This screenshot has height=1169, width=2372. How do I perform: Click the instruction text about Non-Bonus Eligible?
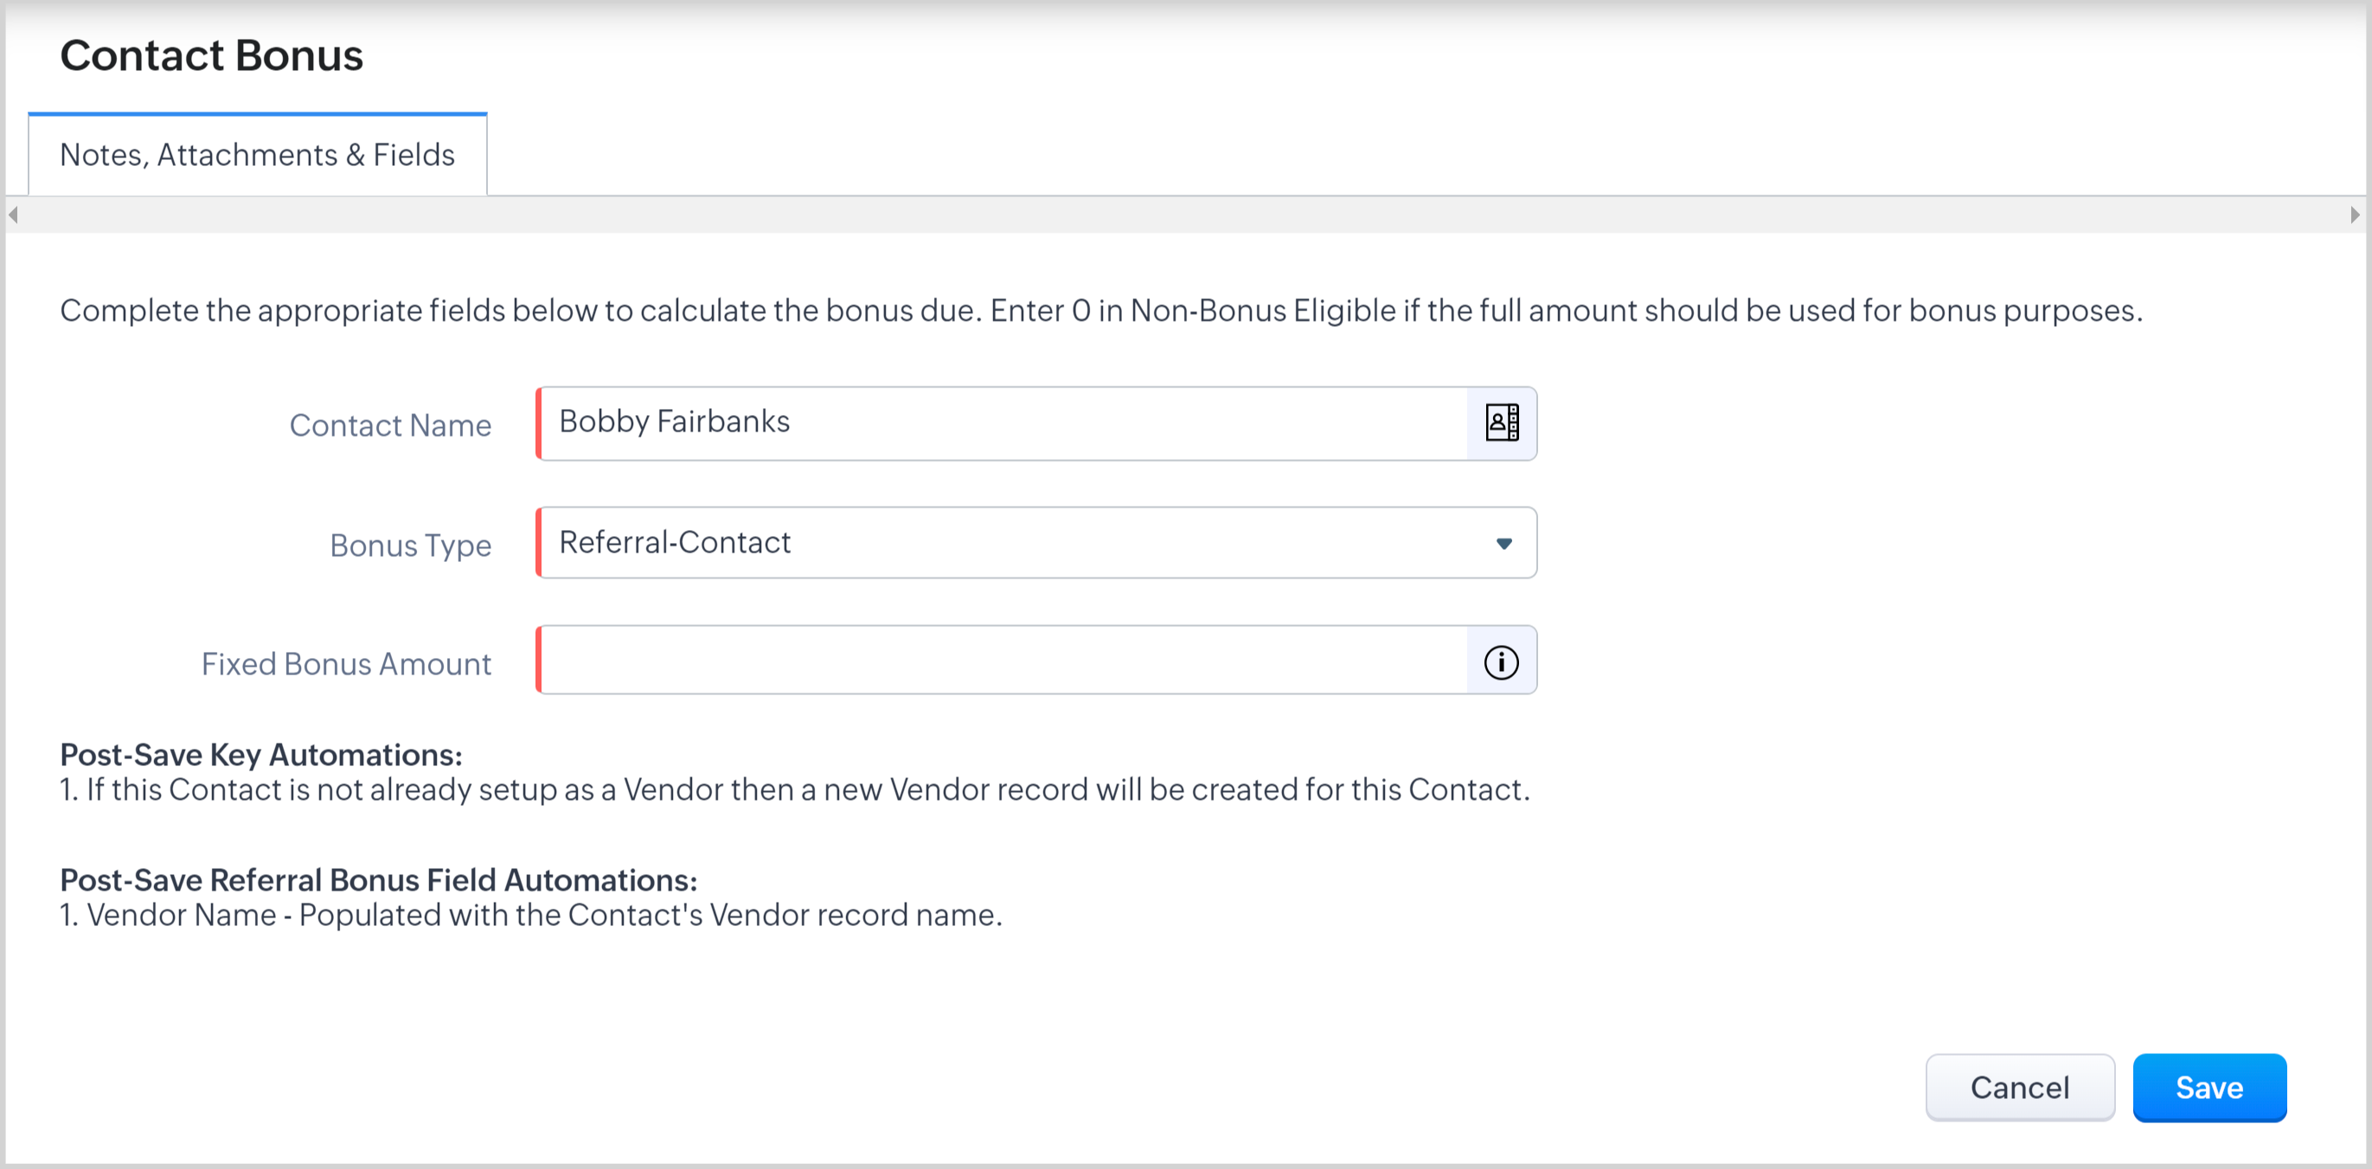coord(1100,310)
